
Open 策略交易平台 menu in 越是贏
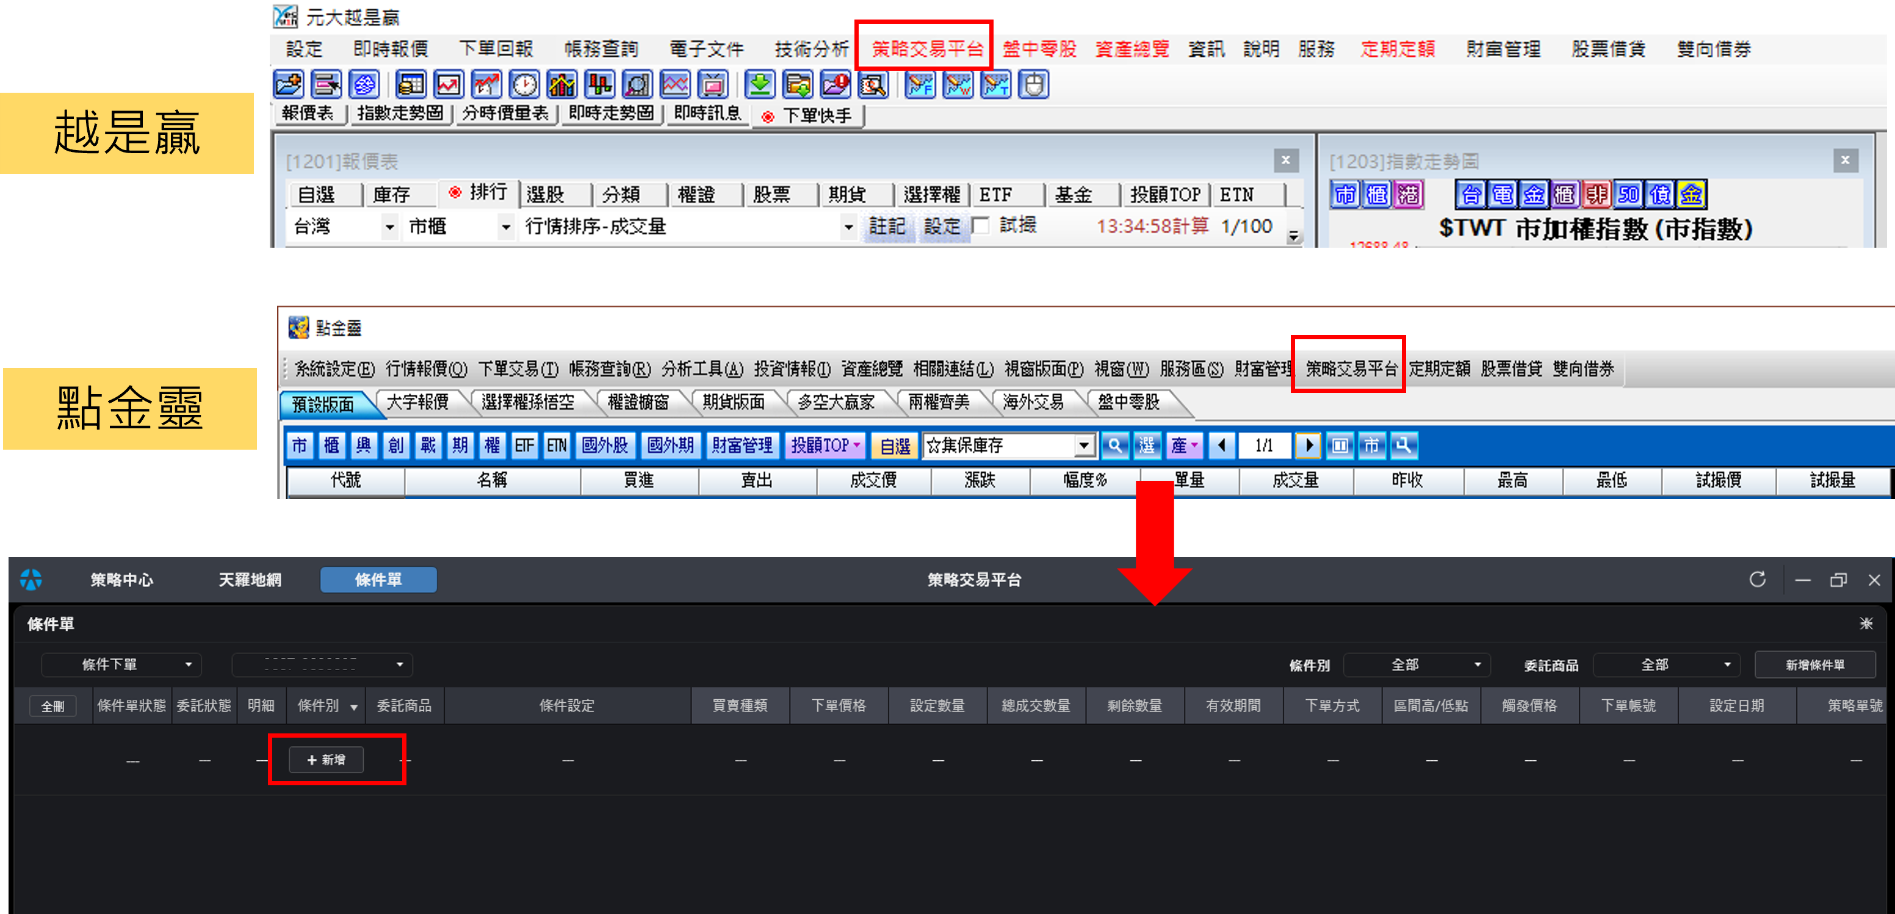pos(928,49)
